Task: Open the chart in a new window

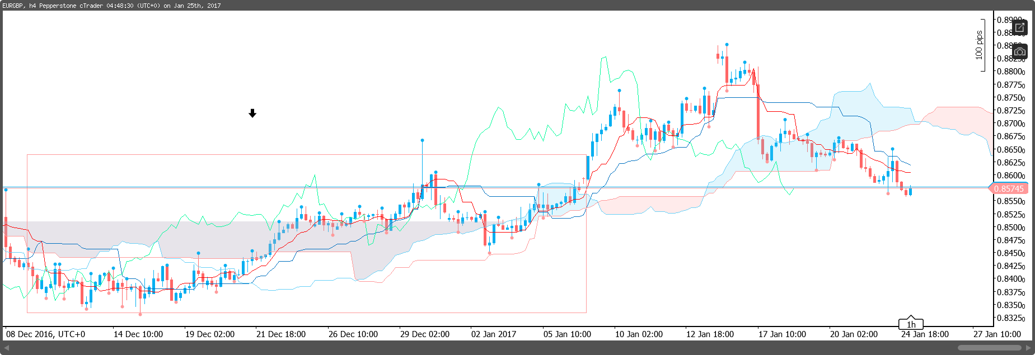Action: pyautogui.click(x=1019, y=27)
